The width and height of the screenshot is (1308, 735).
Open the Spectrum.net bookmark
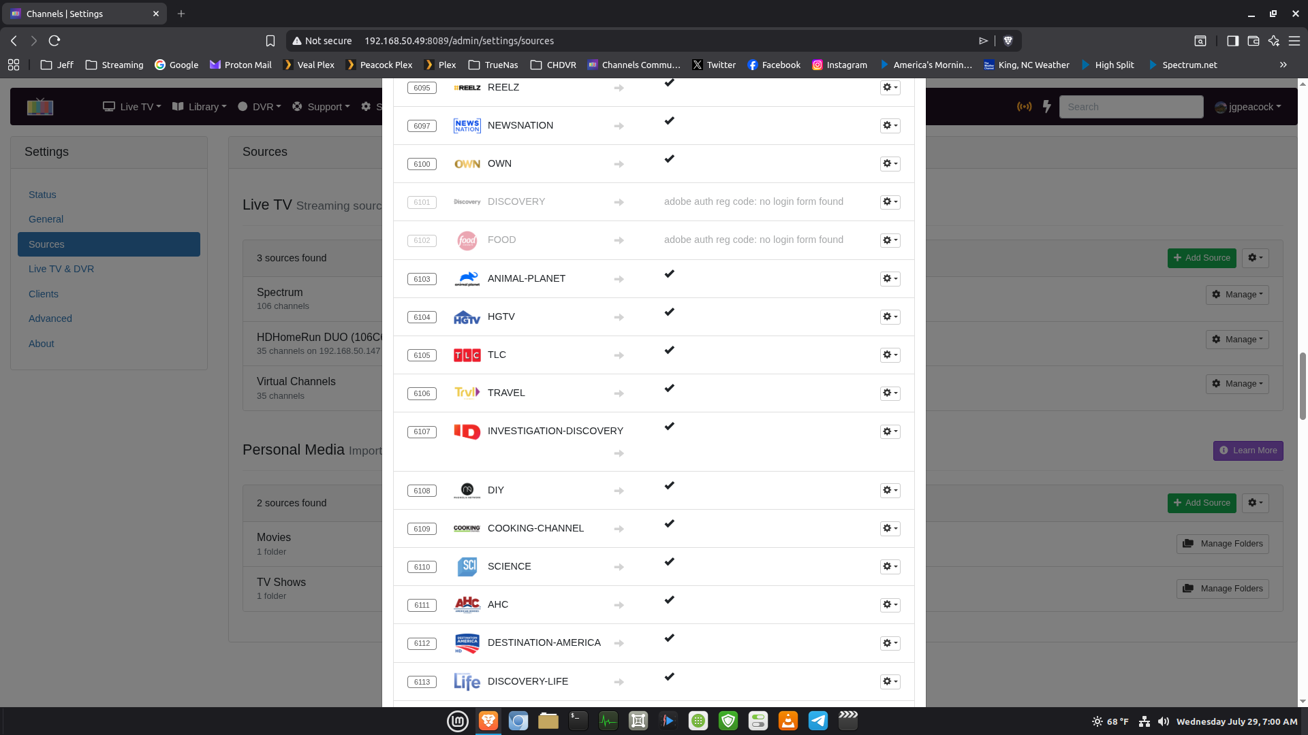[1183, 65]
